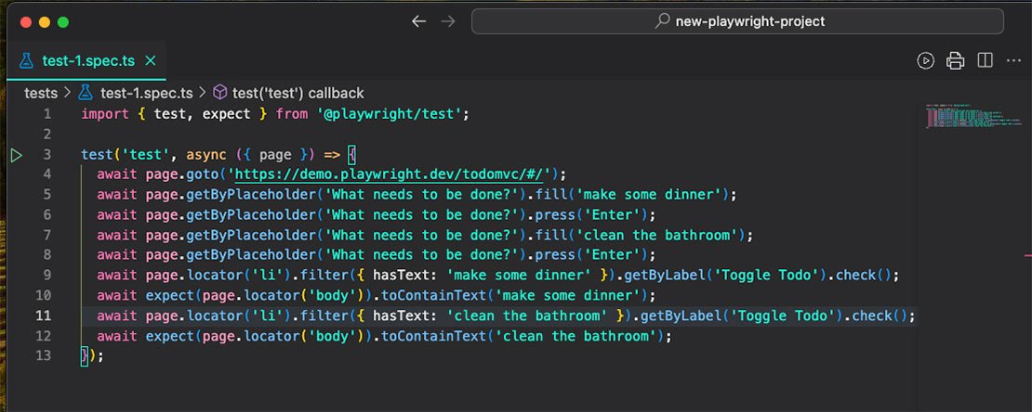Click line number 1 in the gutter
Image resolution: width=1032 pixels, height=412 pixels.
point(46,114)
